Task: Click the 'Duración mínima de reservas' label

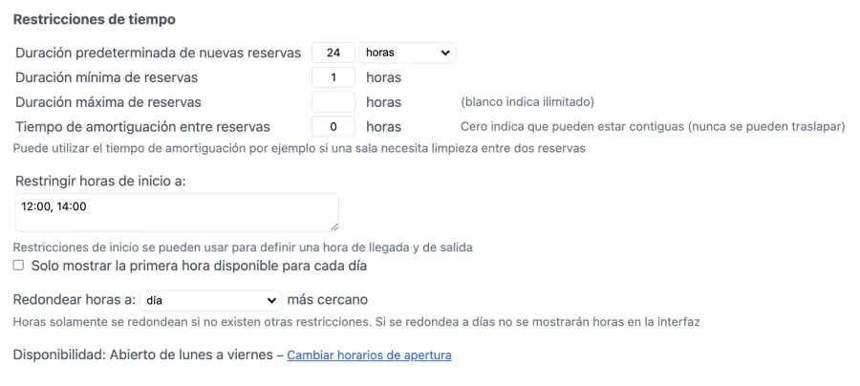Action: click(107, 77)
